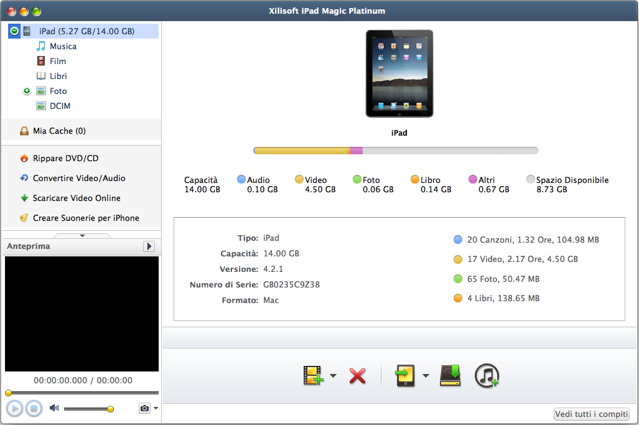The width and height of the screenshot is (639, 425).
Task: Collapse the Anteprima panel with divider handle
Action: tap(82, 235)
